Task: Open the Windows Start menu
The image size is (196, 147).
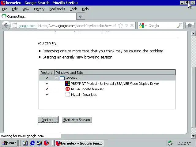Action: 9,143
